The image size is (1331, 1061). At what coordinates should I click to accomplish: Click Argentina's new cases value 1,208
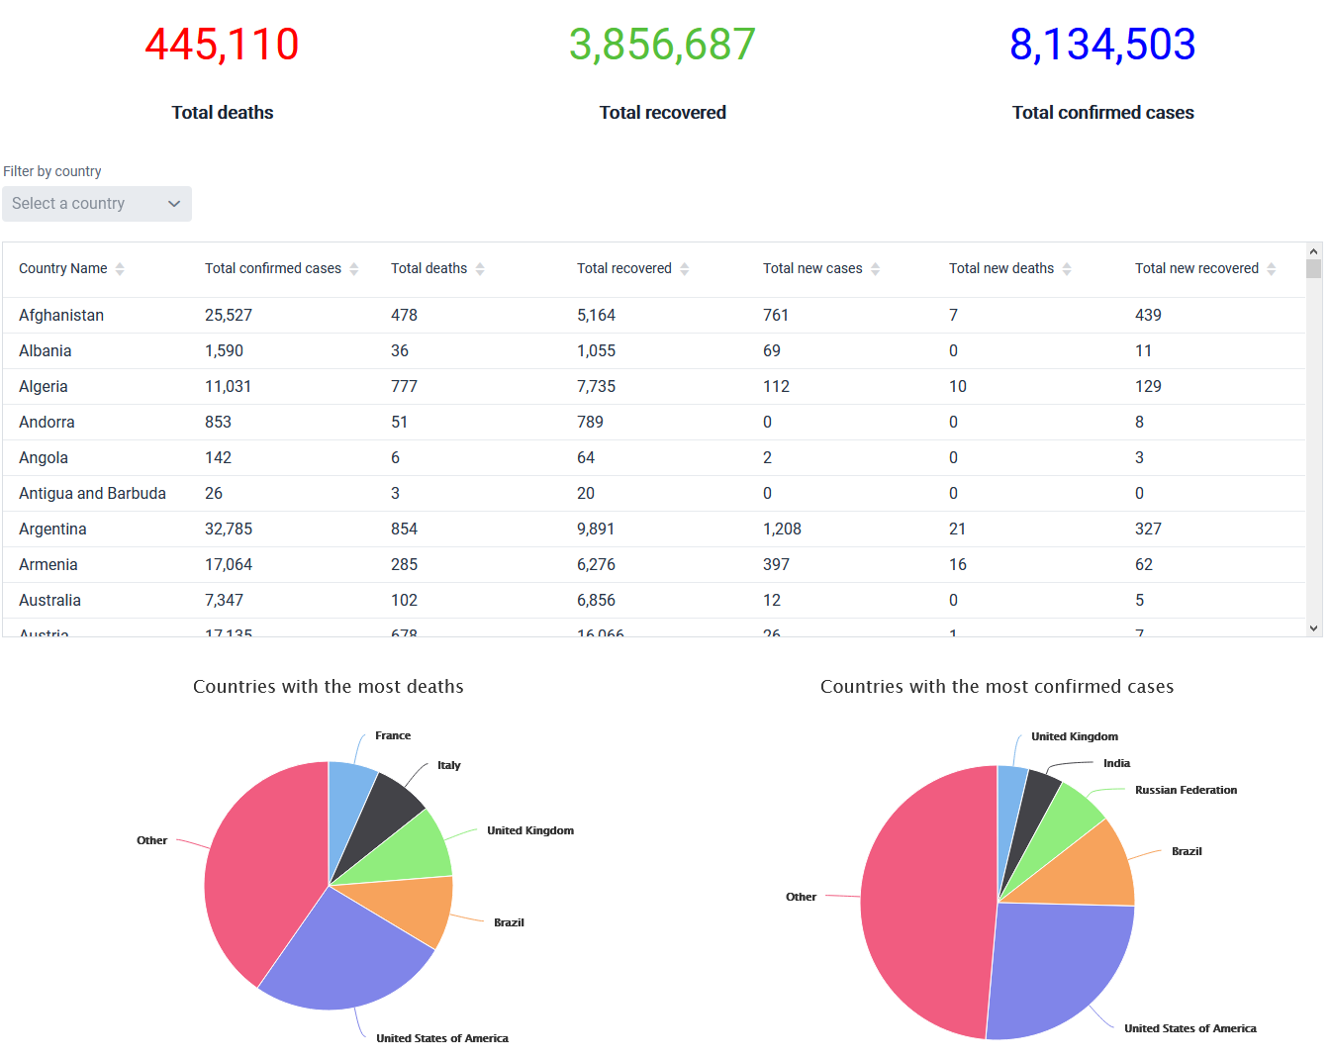782,529
